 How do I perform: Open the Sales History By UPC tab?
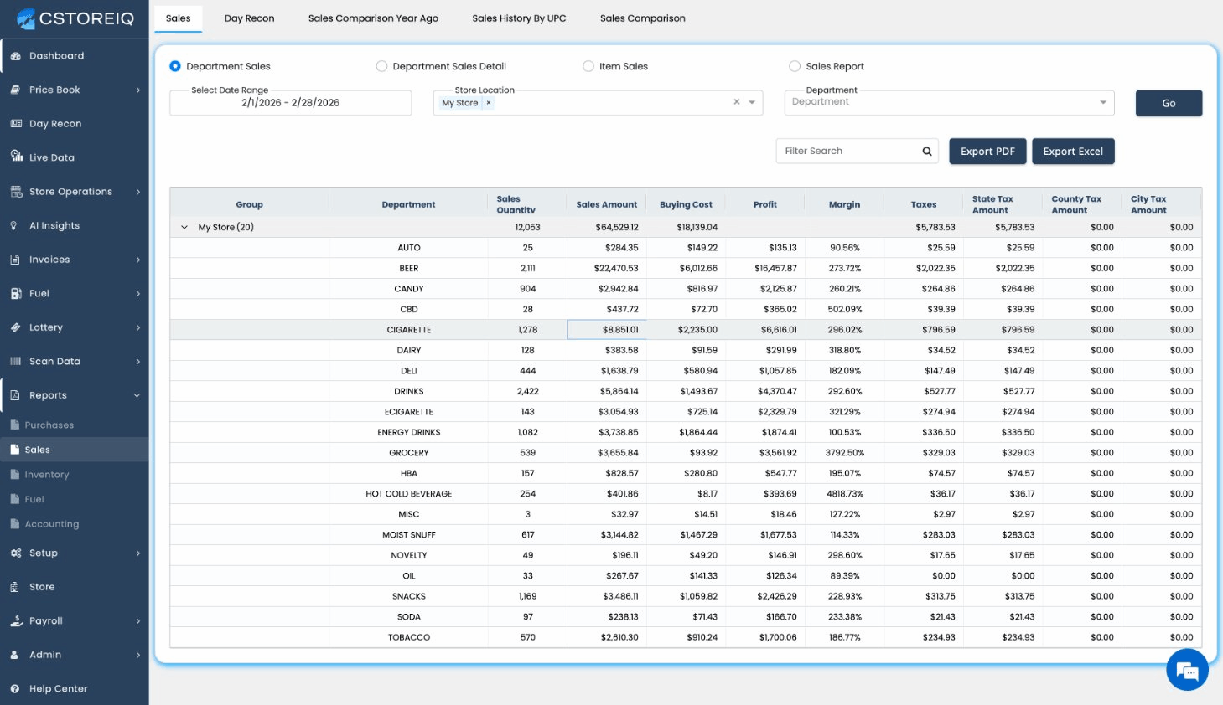[519, 18]
